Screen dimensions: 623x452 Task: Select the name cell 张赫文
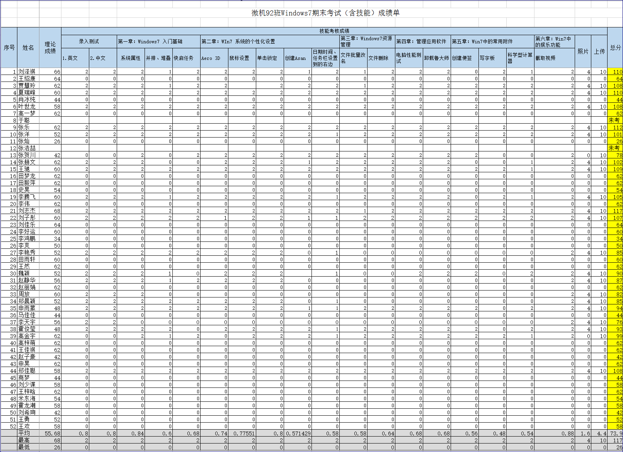pyautogui.click(x=28, y=162)
